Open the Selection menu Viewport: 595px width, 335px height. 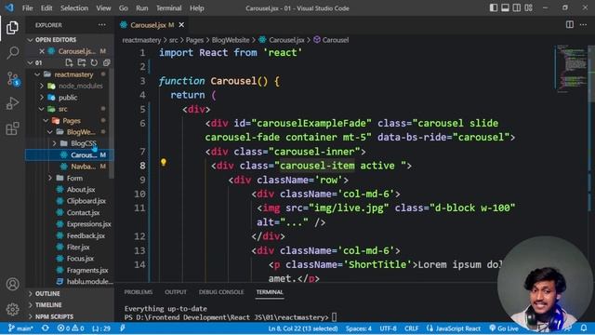(x=74, y=8)
